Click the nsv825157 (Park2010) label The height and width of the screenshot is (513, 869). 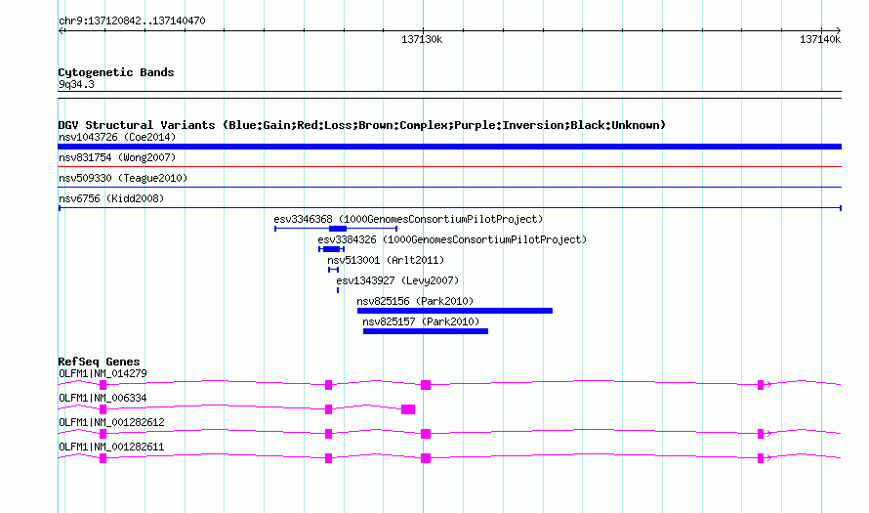421,321
